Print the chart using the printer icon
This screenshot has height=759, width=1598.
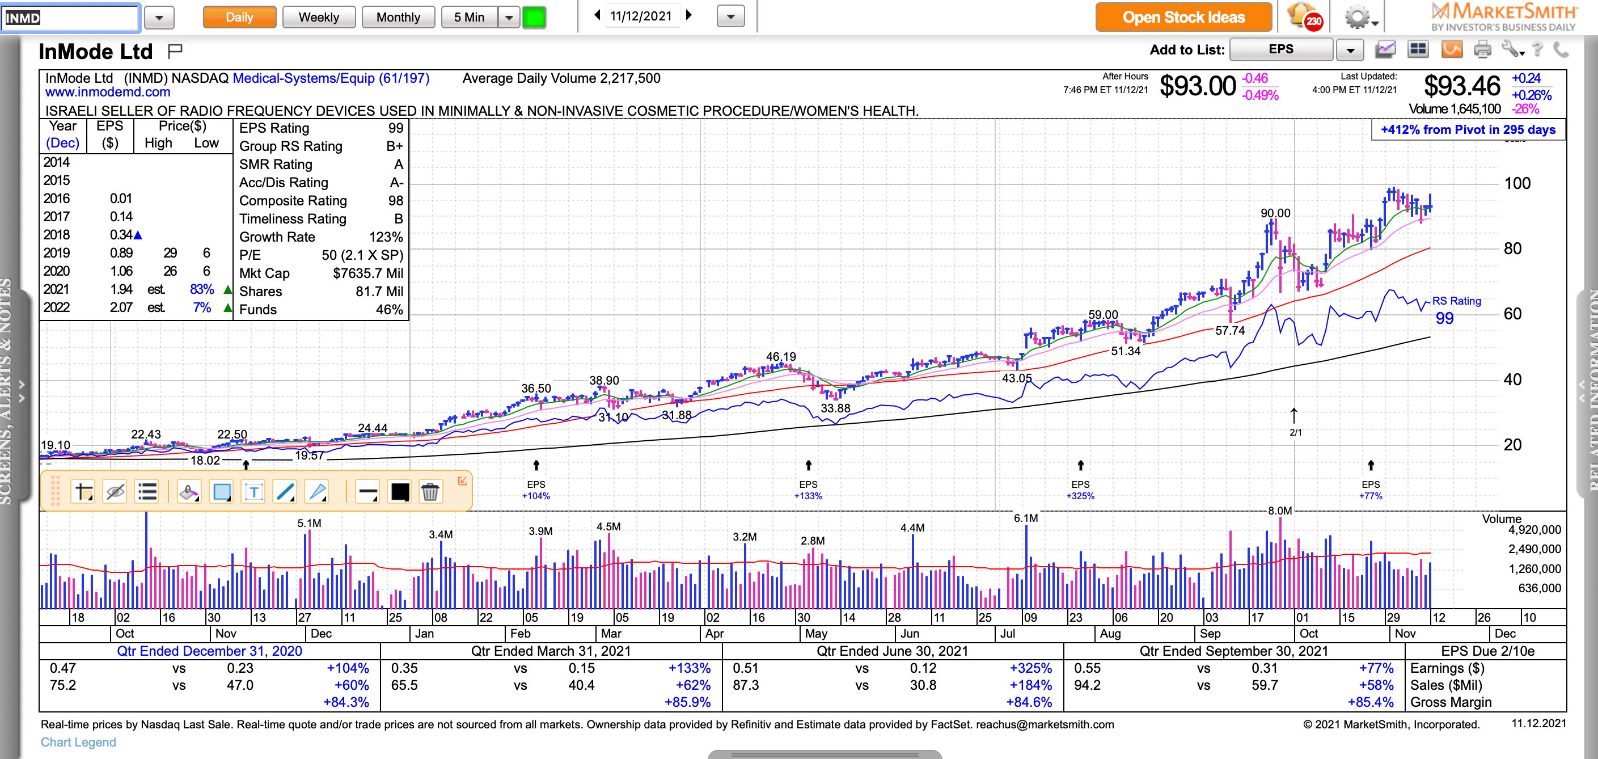pos(1483,49)
